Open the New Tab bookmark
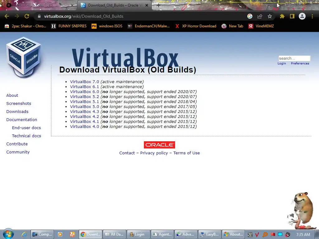 232,26
